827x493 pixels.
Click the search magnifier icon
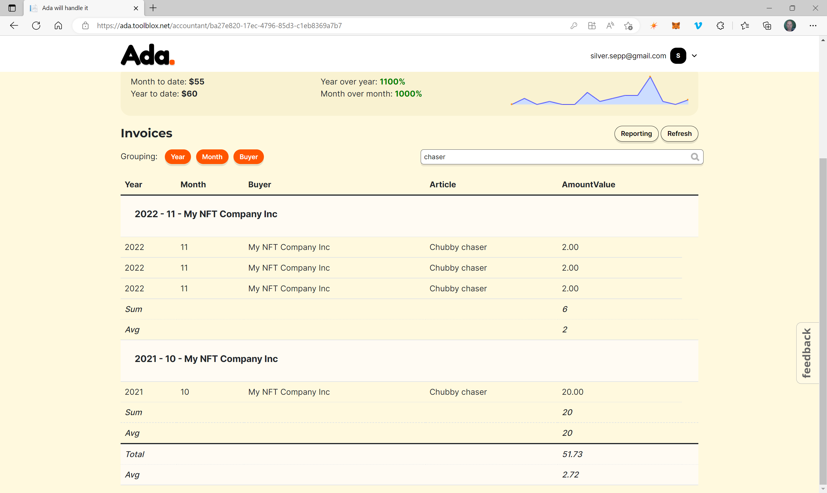695,157
